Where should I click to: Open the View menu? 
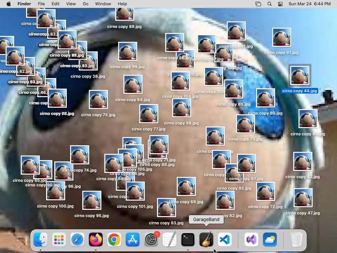tap(71, 4)
